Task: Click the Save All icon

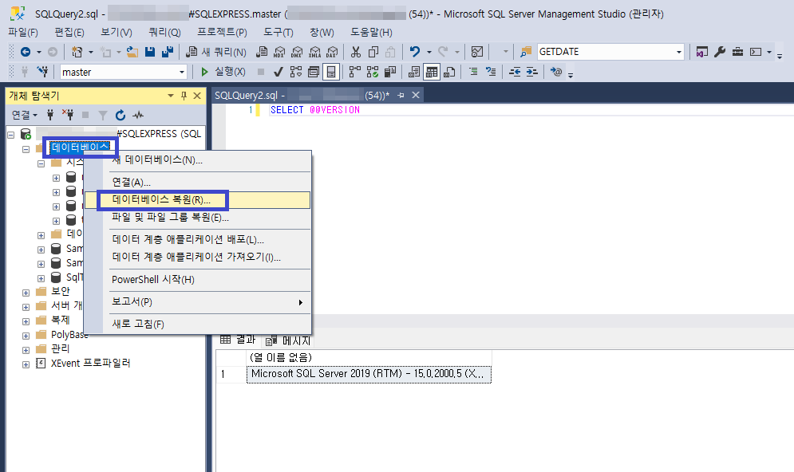Action: click(x=168, y=52)
